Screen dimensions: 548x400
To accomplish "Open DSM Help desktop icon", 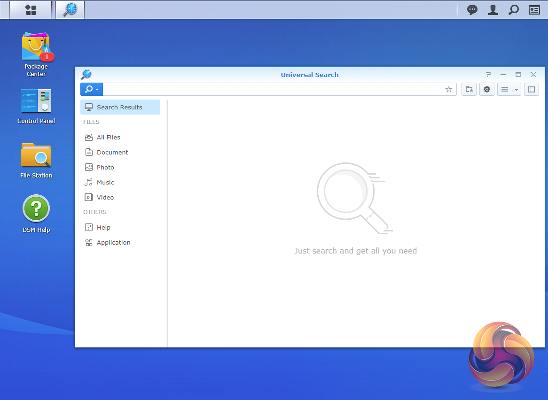I will pyautogui.click(x=36, y=214).
